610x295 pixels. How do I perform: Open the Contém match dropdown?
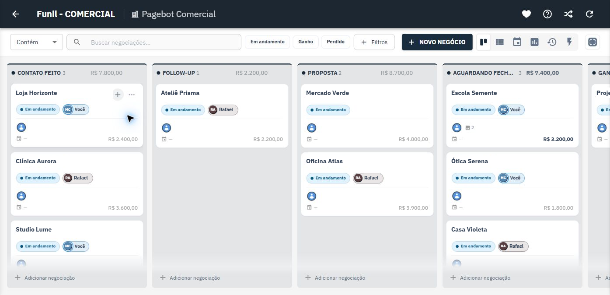(37, 42)
